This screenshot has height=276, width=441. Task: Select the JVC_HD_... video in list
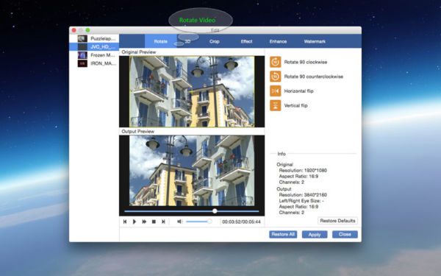point(94,47)
